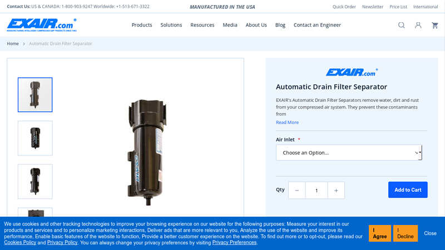The width and height of the screenshot is (445, 250).
Task: Open the Resources menu
Action: (202, 25)
